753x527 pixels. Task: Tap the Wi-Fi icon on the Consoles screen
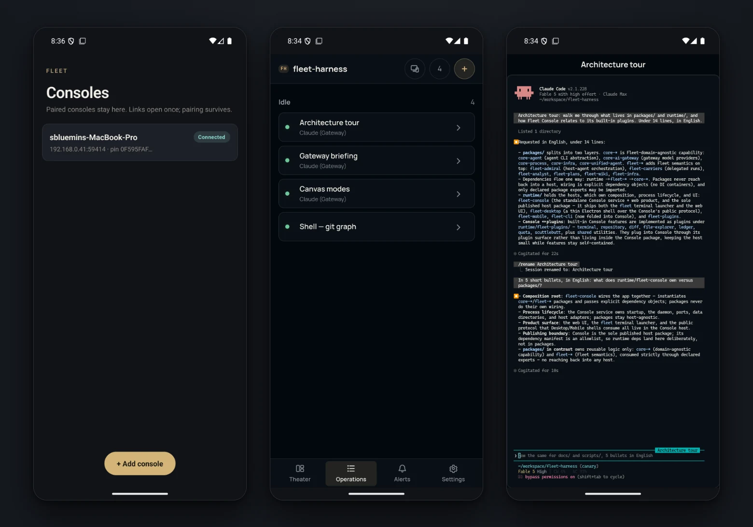(x=212, y=41)
